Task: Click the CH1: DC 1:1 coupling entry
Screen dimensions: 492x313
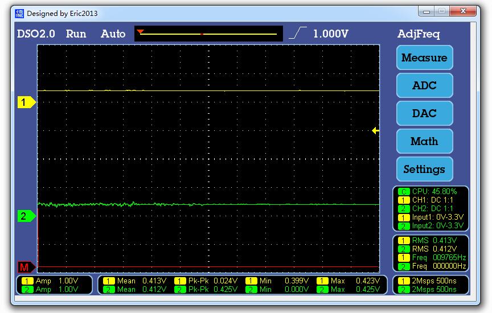Action: (x=432, y=200)
